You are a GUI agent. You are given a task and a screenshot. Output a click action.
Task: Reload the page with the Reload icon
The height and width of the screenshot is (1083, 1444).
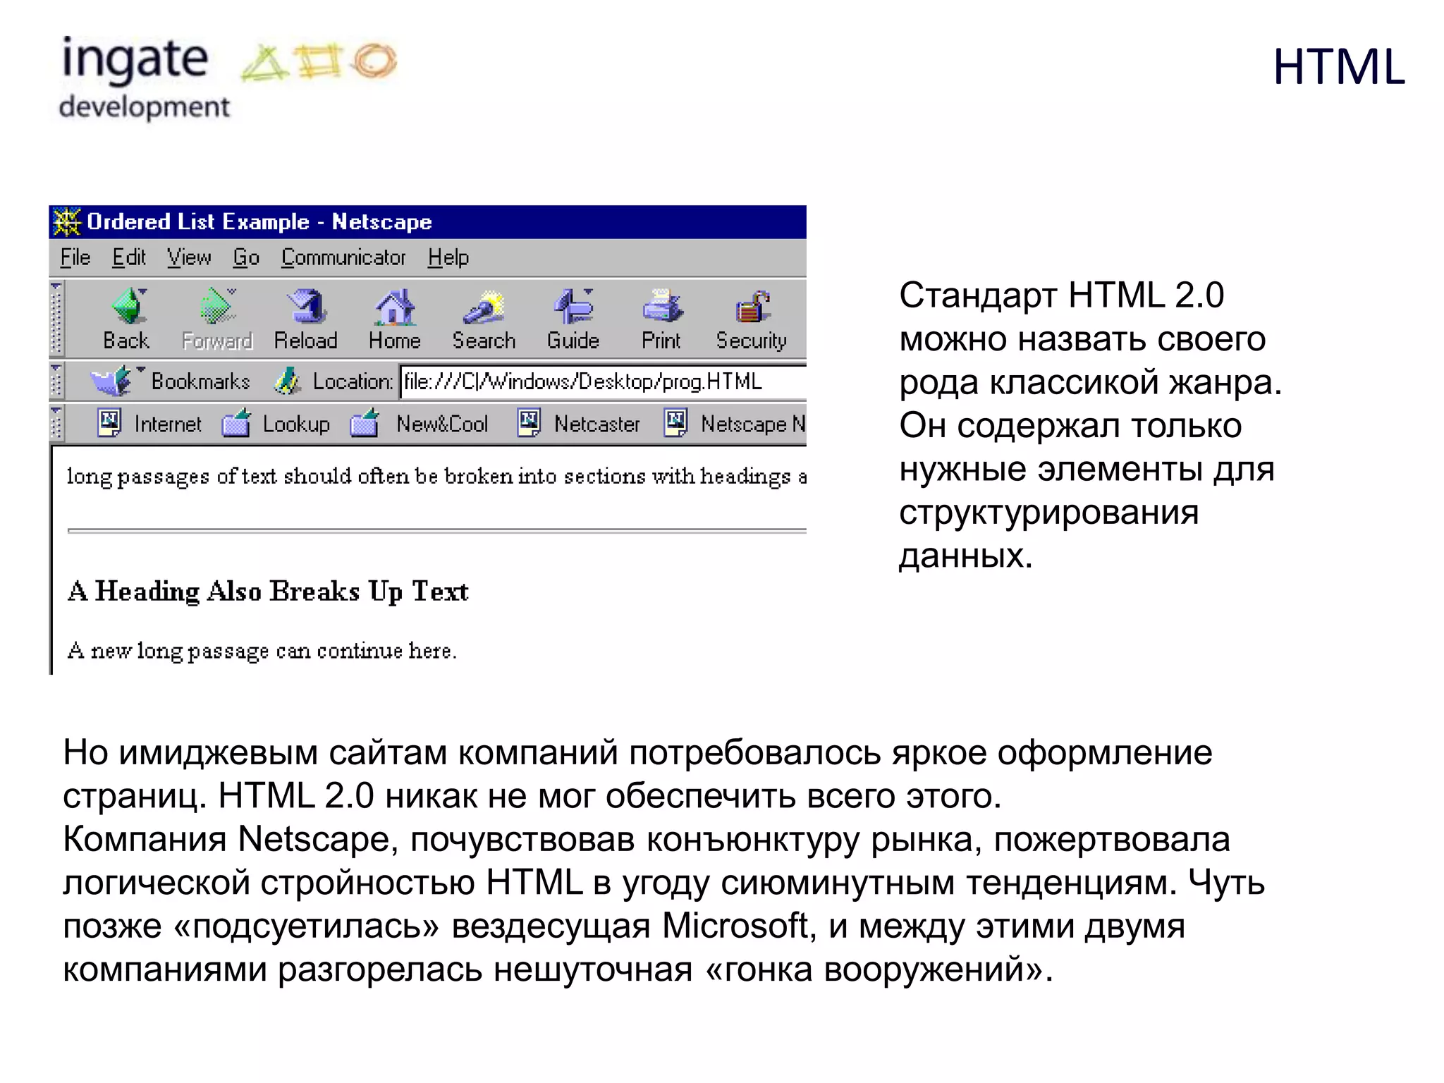[306, 307]
